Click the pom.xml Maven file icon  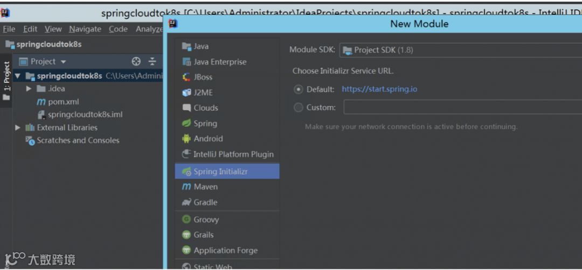pos(41,102)
